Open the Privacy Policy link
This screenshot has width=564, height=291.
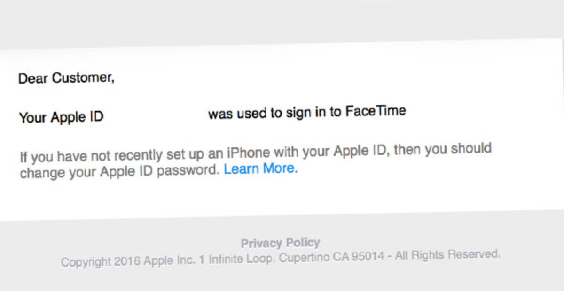[x=281, y=243]
